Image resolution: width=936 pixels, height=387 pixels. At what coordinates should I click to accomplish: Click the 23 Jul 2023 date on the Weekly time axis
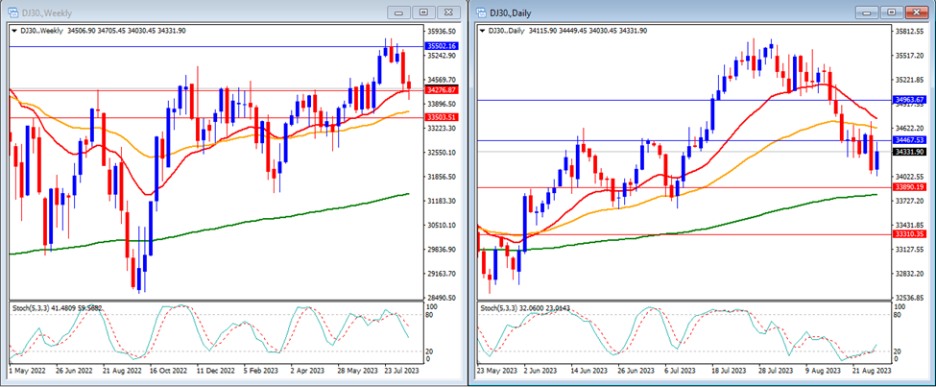(402, 371)
